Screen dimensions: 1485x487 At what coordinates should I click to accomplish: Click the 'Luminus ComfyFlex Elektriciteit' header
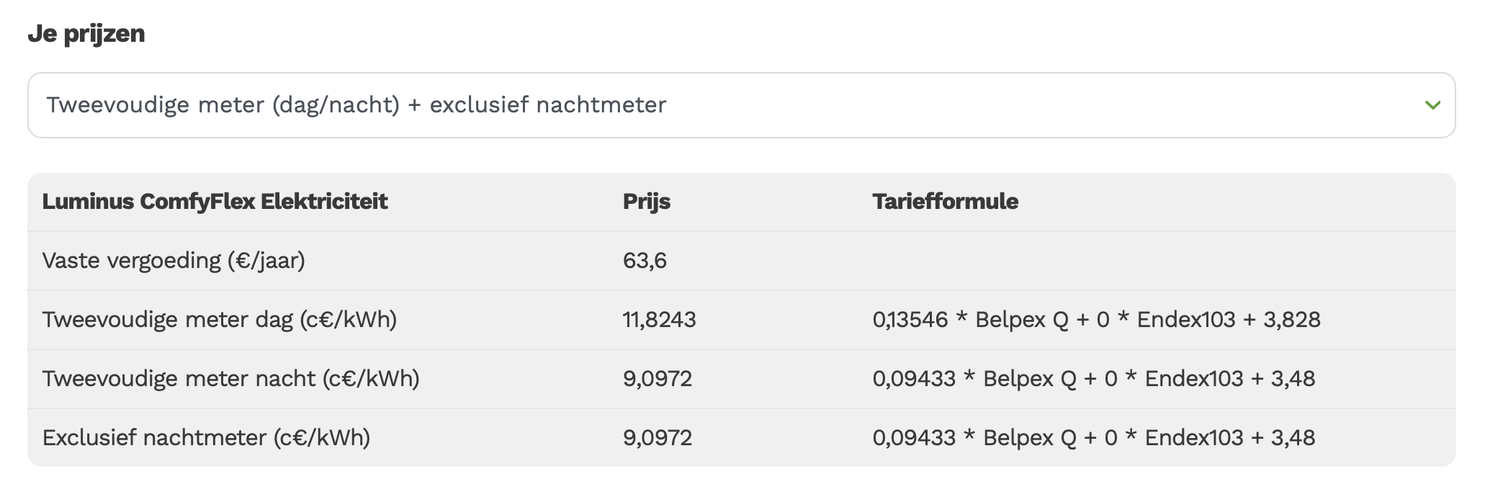point(215,202)
